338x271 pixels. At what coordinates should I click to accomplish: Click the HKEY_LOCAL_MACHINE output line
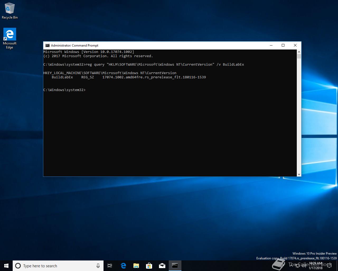pyautogui.click(x=110, y=73)
